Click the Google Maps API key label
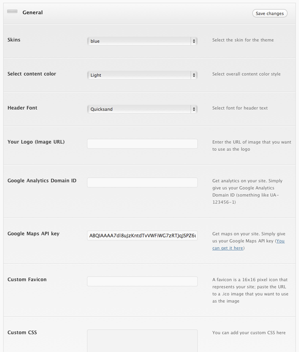This screenshot has height=352, width=299. (33, 234)
